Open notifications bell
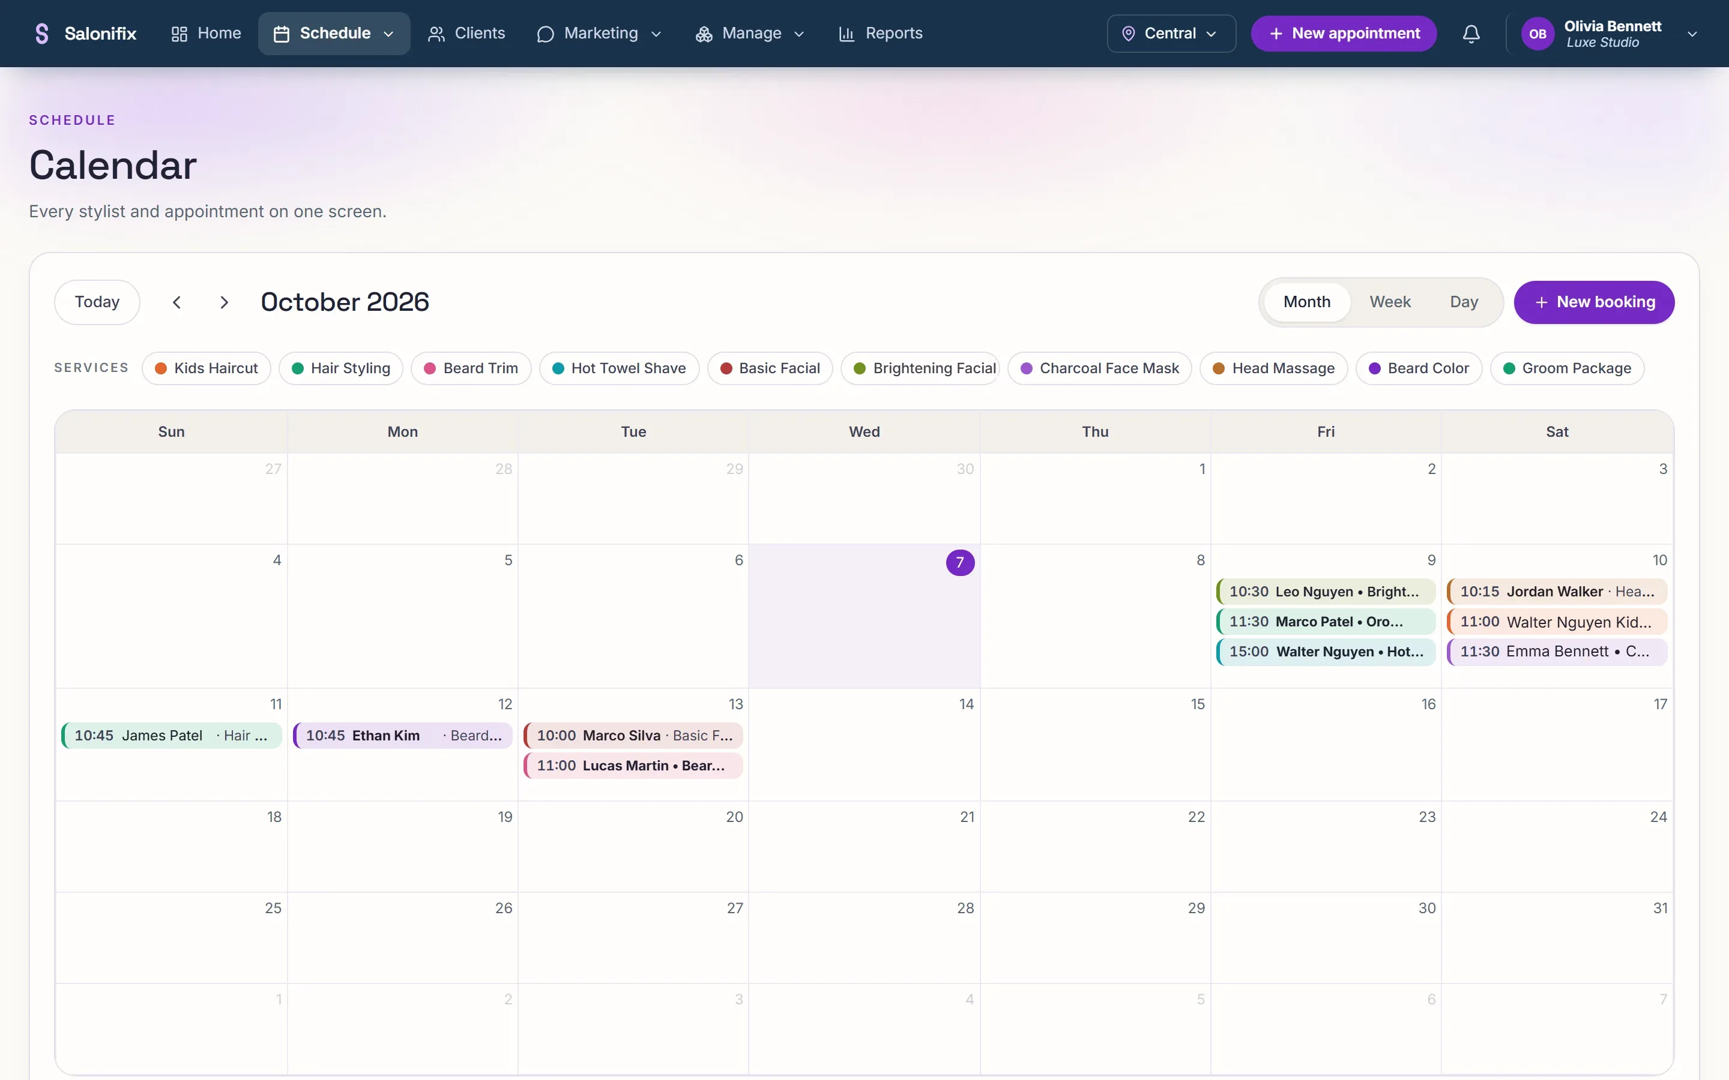The image size is (1729, 1080). pyautogui.click(x=1471, y=34)
